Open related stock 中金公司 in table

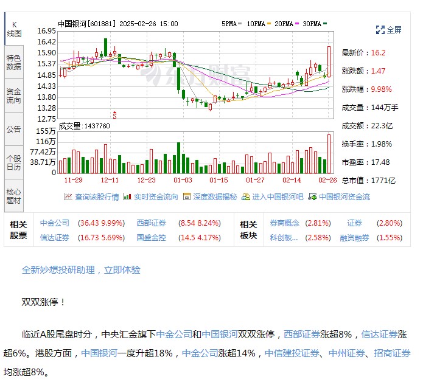pyautogui.click(x=55, y=223)
